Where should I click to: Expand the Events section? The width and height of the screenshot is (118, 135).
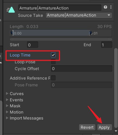coord(7,100)
